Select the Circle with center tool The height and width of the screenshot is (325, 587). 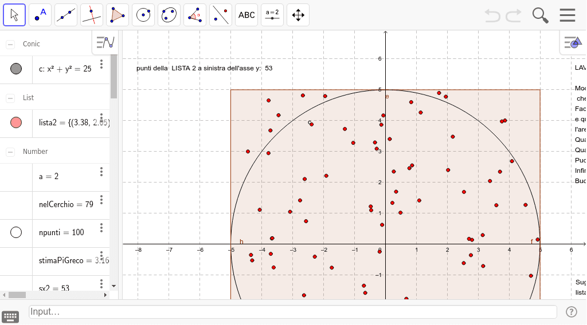pos(143,15)
